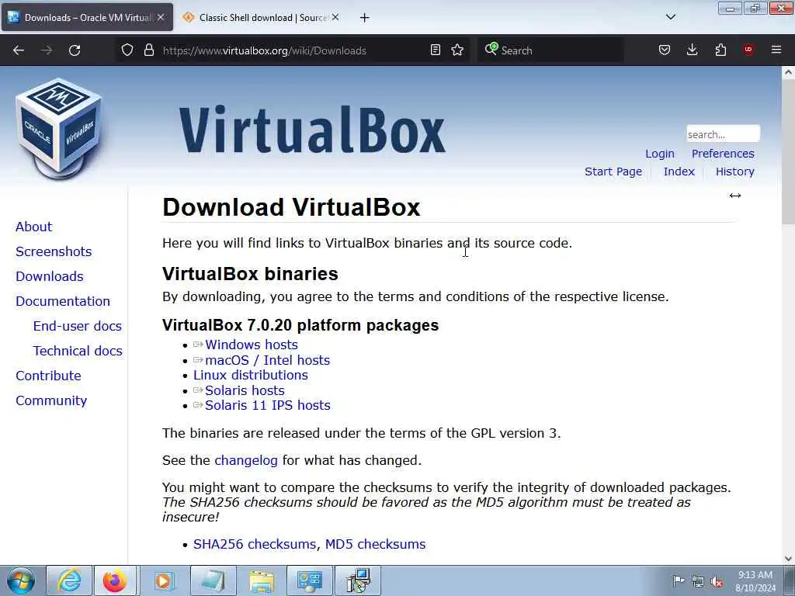This screenshot has width=795, height=596.
Task: Open the Downloads sidebar link
Action: click(x=50, y=276)
